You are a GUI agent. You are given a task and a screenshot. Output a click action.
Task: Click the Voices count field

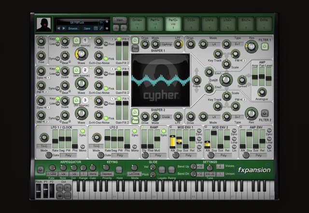pyautogui.click(x=220, y=167)
